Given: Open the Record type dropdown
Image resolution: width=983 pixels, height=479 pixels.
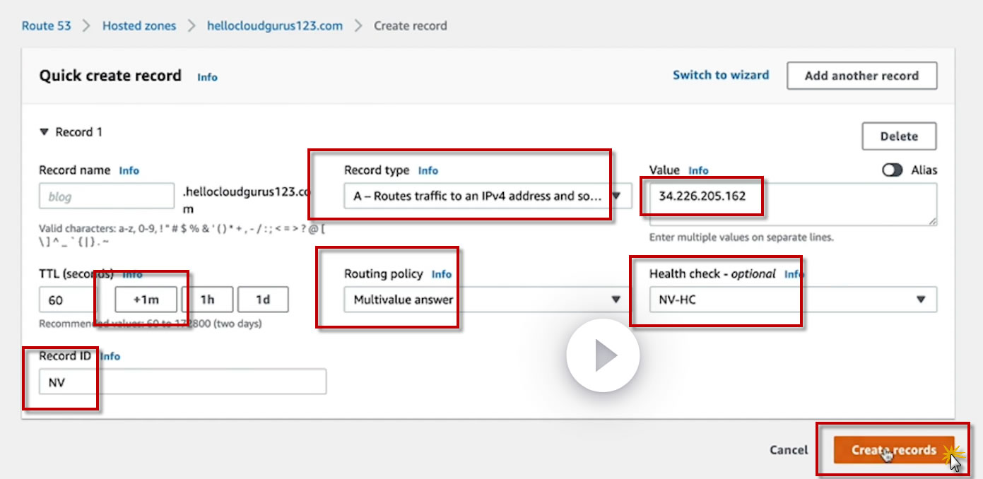Looking at the screenshot, I should [488, 196].
